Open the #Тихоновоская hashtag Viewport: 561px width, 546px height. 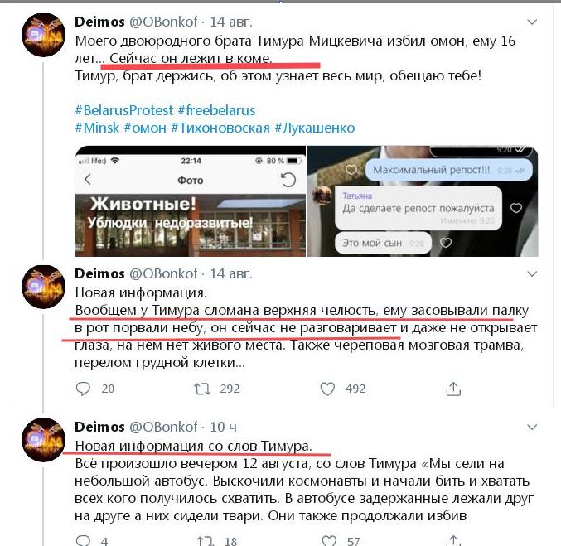(220, 128)
